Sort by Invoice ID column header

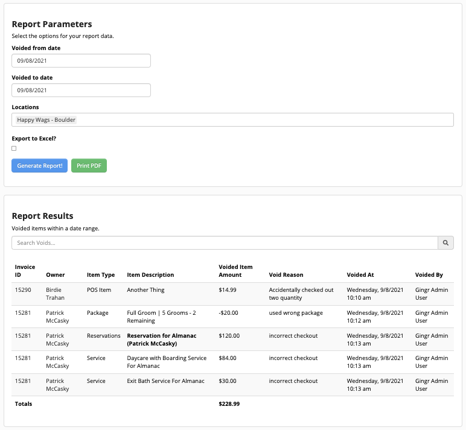25,271
